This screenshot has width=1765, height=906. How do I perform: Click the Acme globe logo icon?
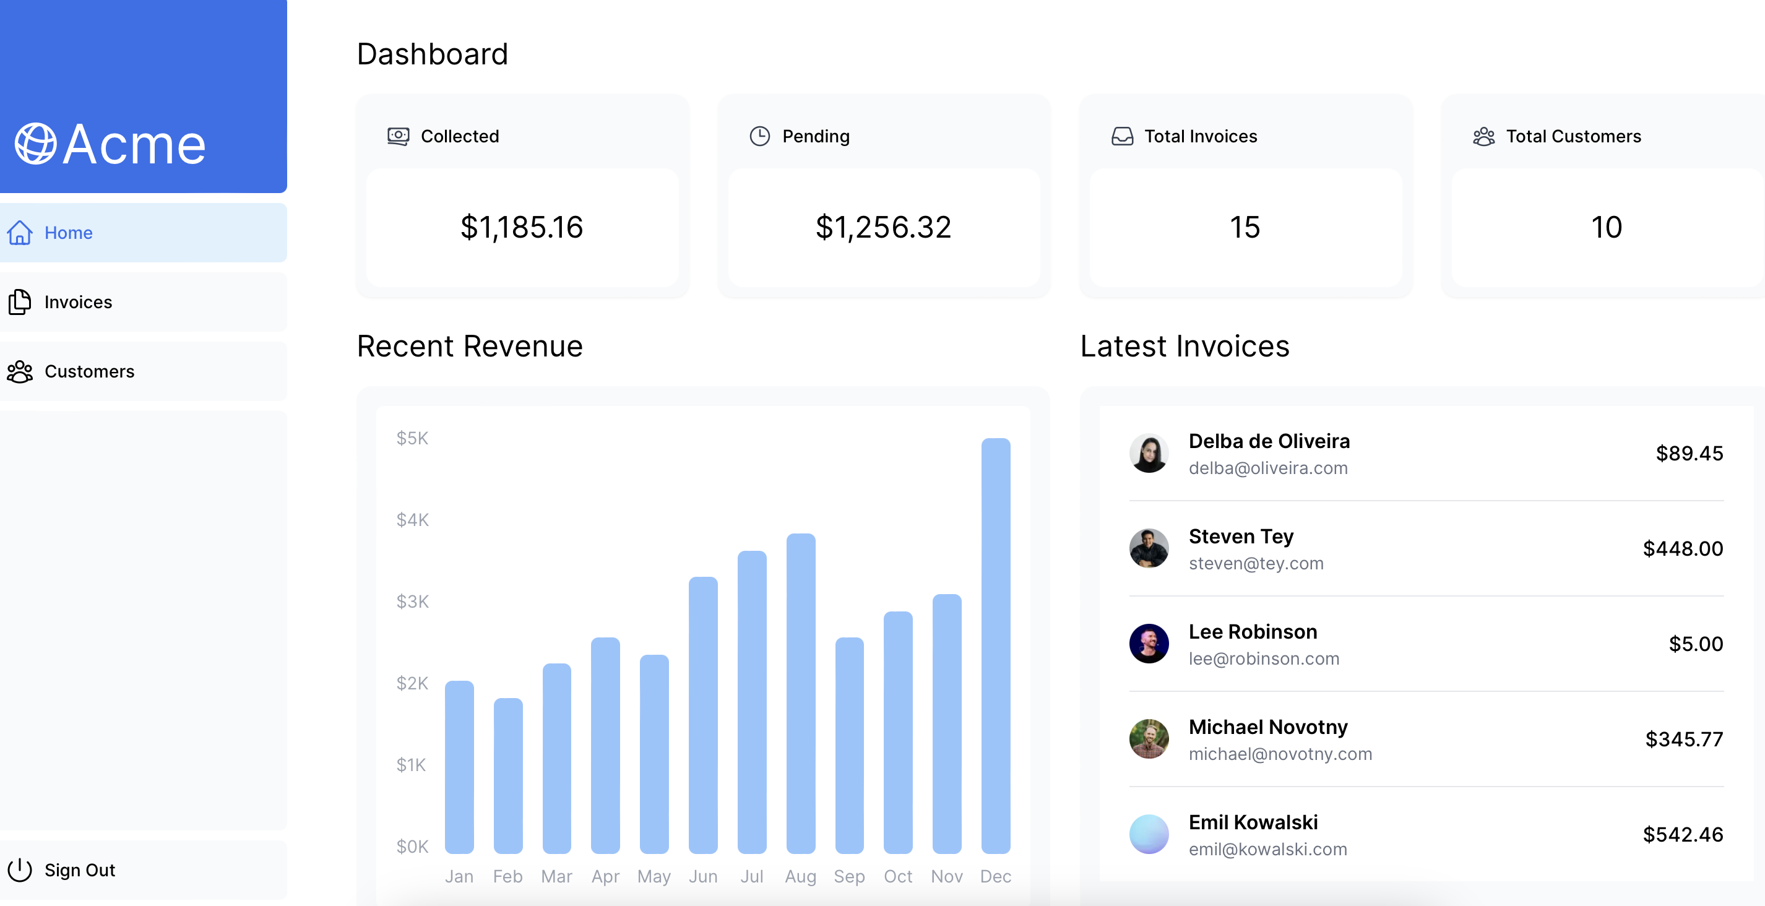tap(35, 144)
